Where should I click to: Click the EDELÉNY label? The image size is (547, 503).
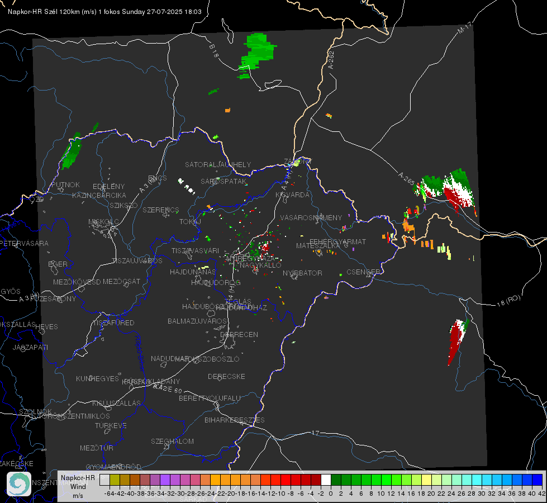click(x=108, y=187)
